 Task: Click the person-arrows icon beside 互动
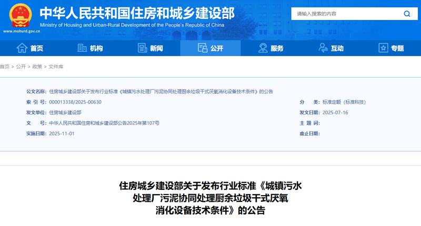(323, 48)
